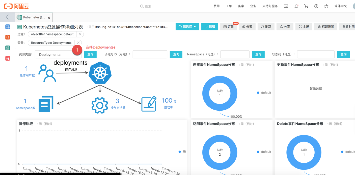
Task: Click the blue report sidebar icon
Action: pyautogui.click(x=7, y=26)
